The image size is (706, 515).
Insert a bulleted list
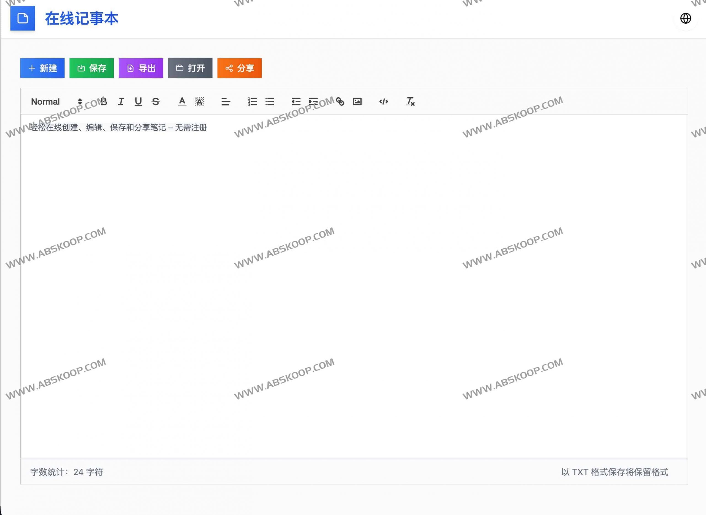pyautogui.click(x=270, y=102)
